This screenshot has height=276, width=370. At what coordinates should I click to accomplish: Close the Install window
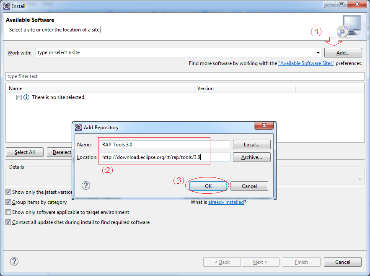pos(357,5)
